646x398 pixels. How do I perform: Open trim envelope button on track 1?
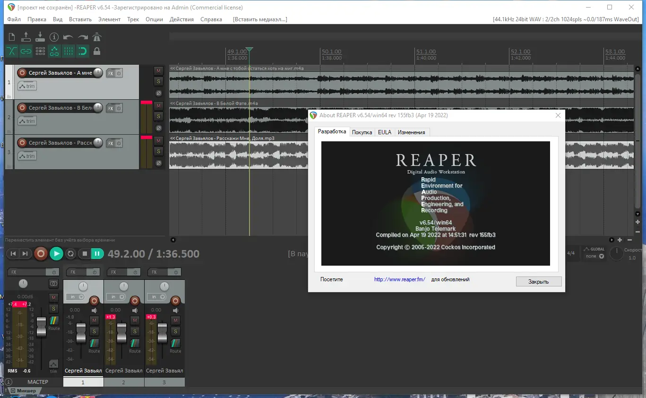point(27,86)
